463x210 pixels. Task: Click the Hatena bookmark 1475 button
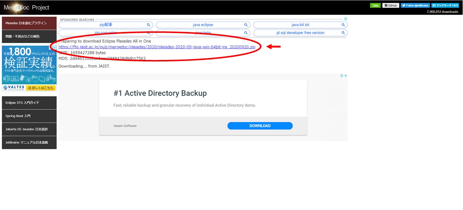click(445, 6)
